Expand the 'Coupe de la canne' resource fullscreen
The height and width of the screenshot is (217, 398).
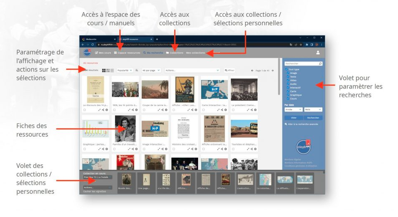[x=159, y=110]
